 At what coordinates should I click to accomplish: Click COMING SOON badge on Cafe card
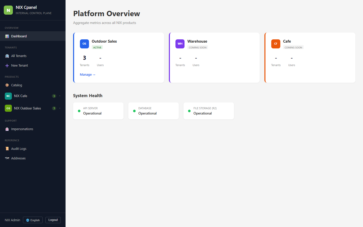(x=293, y=48)
